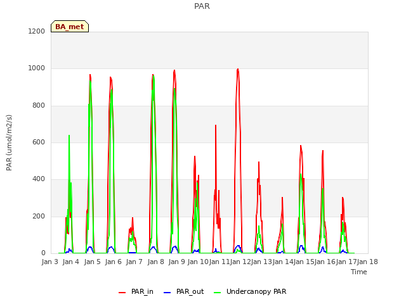Click the 800 y-axis tick label
The width and height of the screenshot is (406, 304).
(x=39, y=106)
